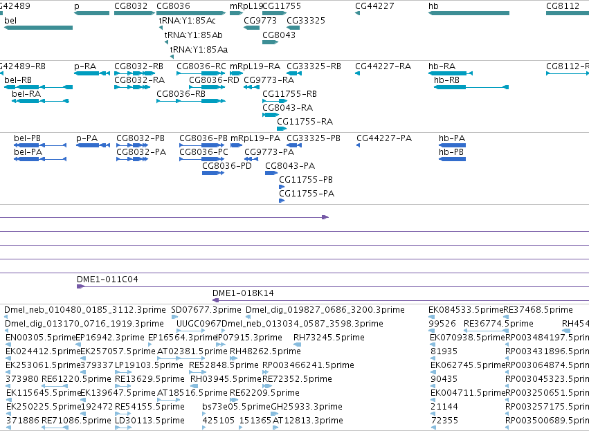Click EST 'LD30113.5prime'

pyautogui.click(x=149, y=421)
